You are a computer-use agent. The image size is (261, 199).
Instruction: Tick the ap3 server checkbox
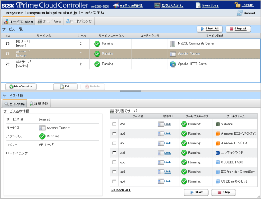(x=114, y=143)
